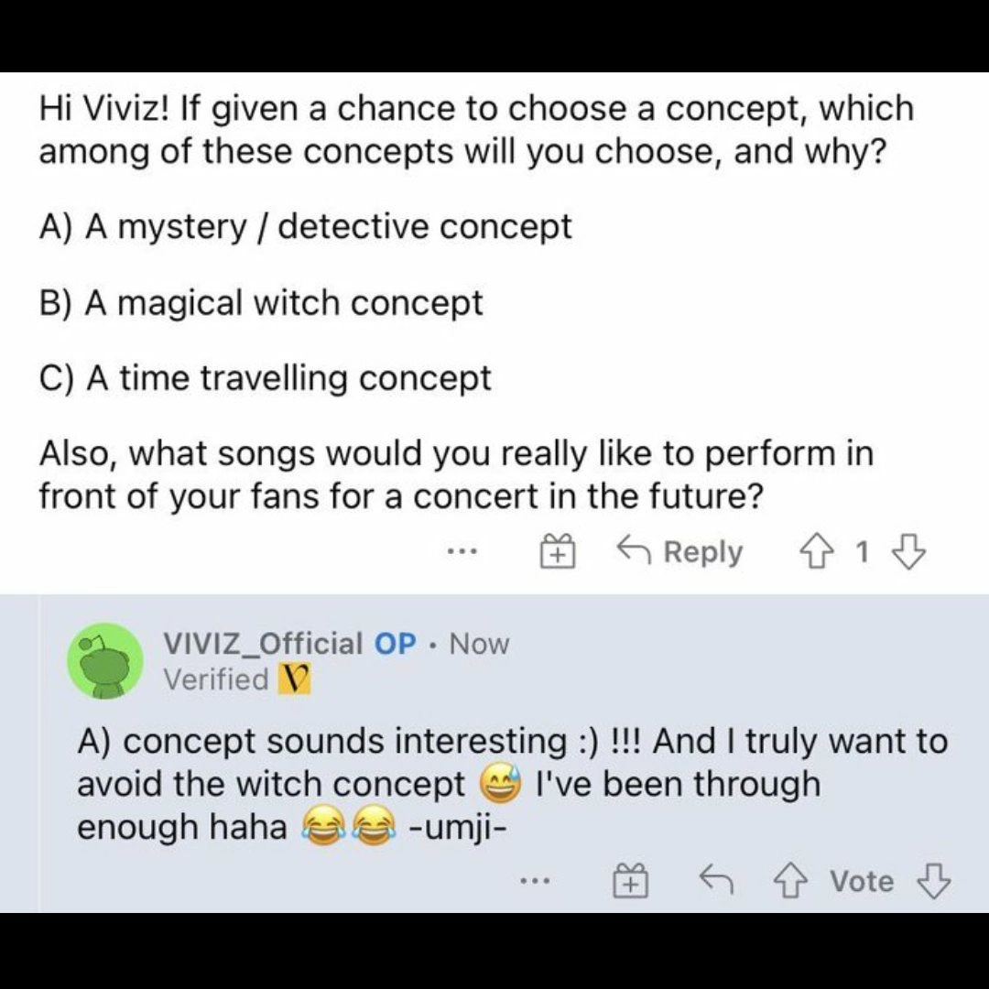Give an award to VIVIZ_Official's reply
The width and height of the screenshot is (989, 989).
point(631,881)
